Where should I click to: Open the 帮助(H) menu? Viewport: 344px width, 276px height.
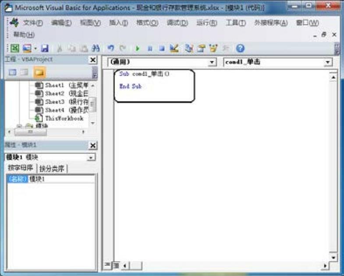pyautogui.click(x=24, y=35)
